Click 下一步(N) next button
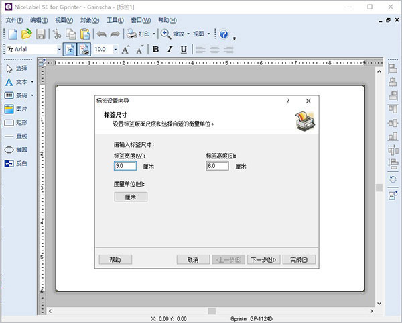402x323 pixels. coord(263,259)
